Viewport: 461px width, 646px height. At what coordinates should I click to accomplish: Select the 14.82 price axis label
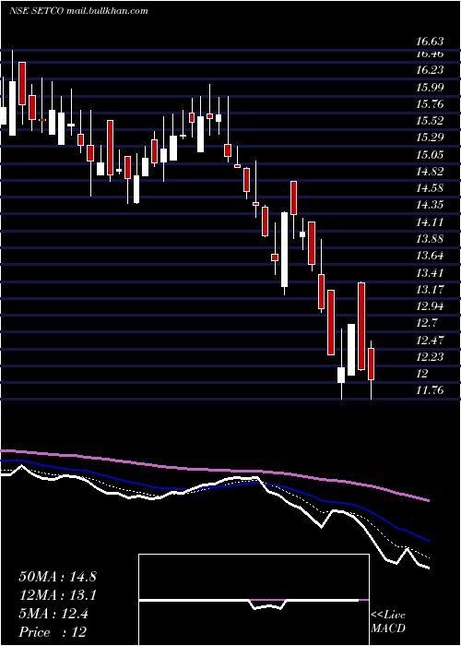pos(430,172)
